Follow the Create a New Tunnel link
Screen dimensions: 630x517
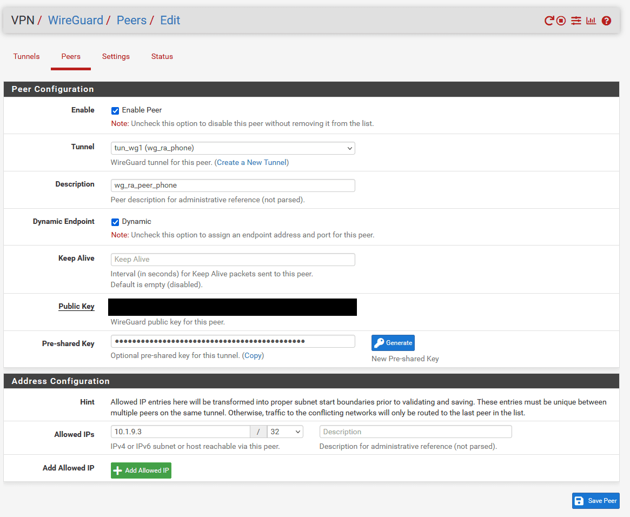click(x=251, y=162)
